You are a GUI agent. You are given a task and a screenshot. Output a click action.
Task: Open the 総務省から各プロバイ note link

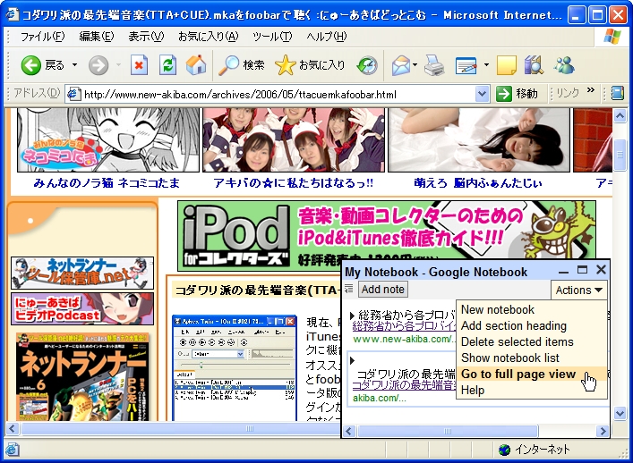[404, 325]
